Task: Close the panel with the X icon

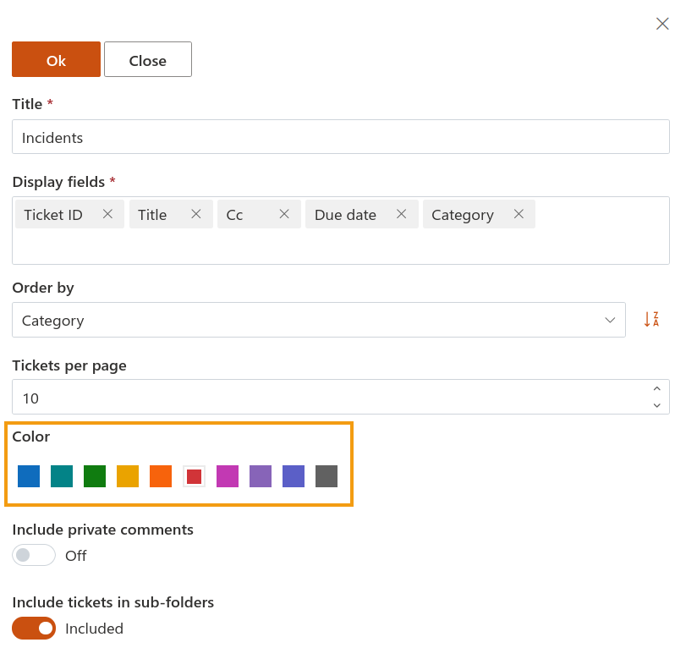Action: [x=662, y=24]
